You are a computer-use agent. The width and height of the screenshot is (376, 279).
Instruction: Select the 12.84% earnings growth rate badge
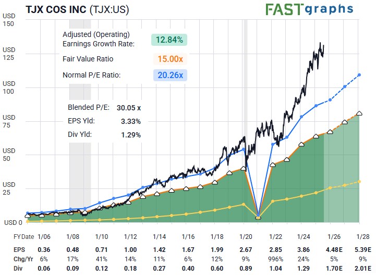point(169,40)
